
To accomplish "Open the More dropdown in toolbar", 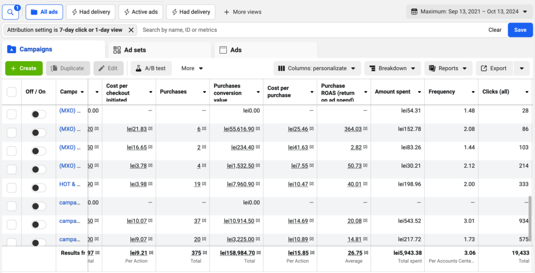I will click(192, 68).
